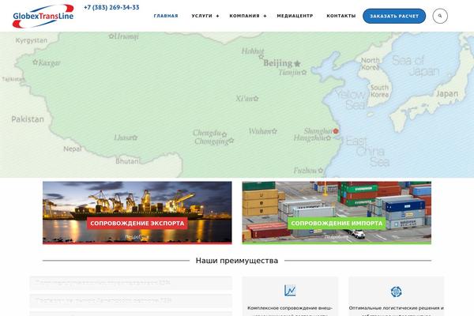474x316 pixels.
Task: Click the red Shanghai marker on map
Action: 336,131
